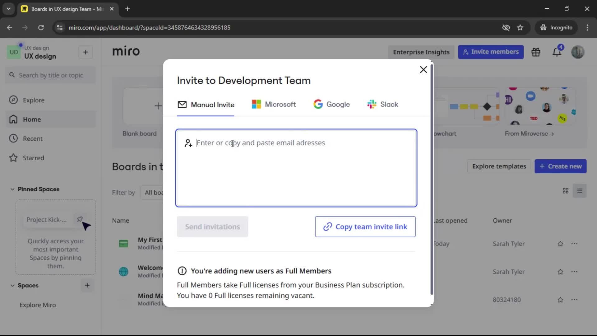Create a Blank board
This screenshot has width=597, height=336.
coord(143,106)
